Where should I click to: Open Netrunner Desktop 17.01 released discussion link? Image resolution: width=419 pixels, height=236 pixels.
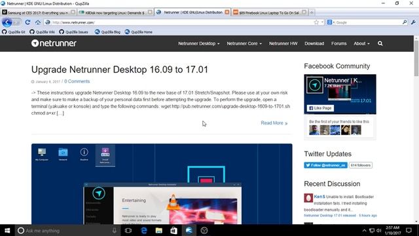[x=330, y=216]
